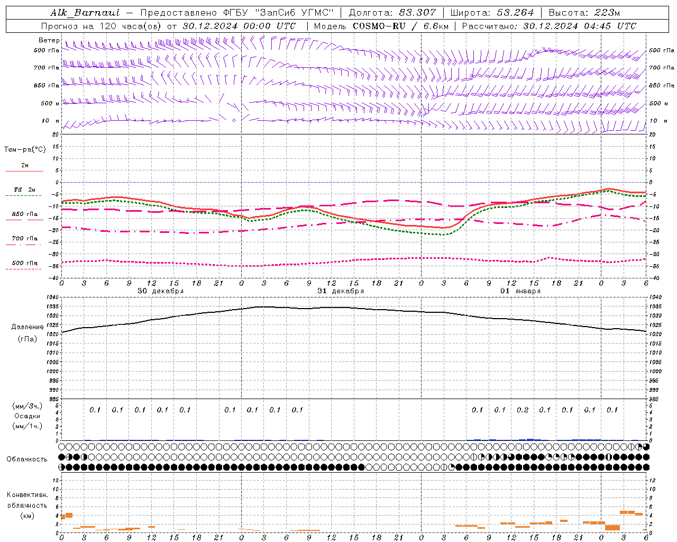Click the 10 м wind level label on left
This screenshot has width=677, height=542.
(x=50, y=121)
